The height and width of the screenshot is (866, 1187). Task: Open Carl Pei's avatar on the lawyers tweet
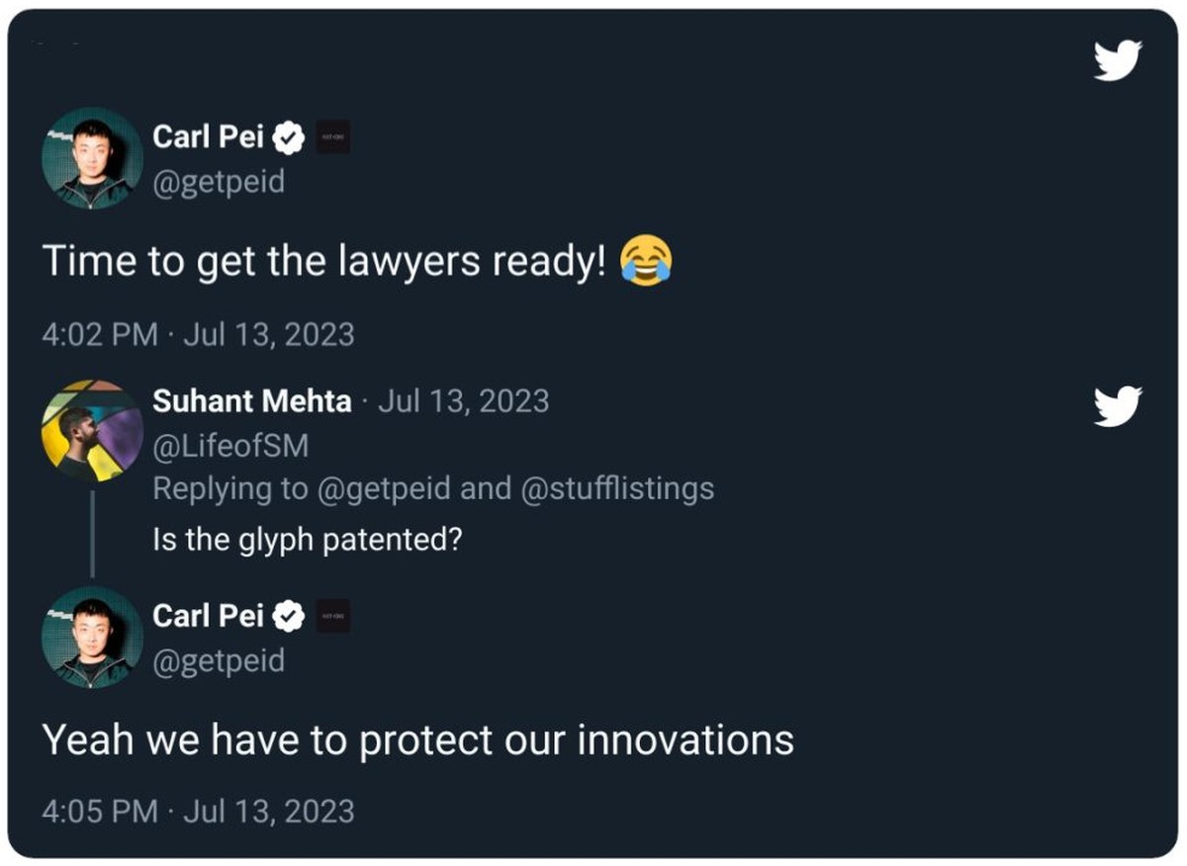tap(92, 159)
